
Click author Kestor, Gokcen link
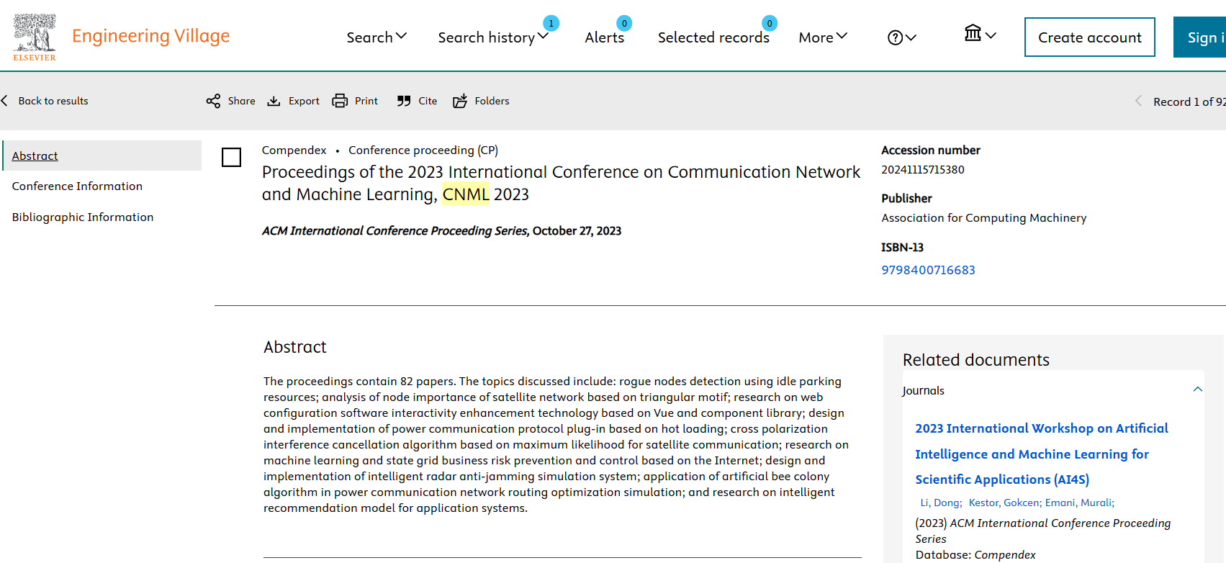(x=1004, y=503)
